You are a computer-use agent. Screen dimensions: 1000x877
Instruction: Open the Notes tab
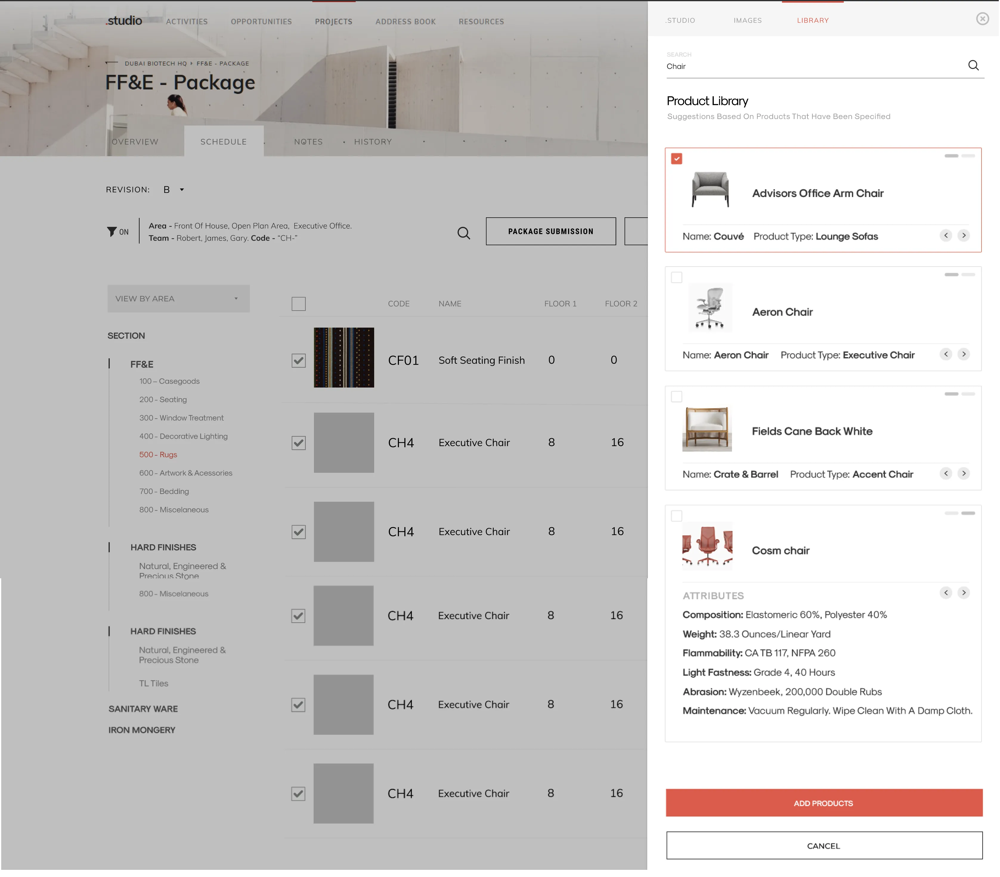tap(308, 142)
